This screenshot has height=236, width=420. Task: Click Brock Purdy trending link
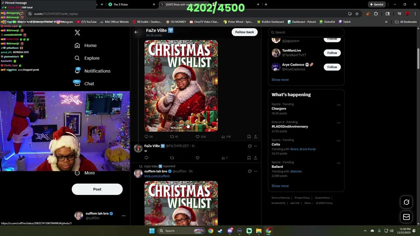pos(307,149)
